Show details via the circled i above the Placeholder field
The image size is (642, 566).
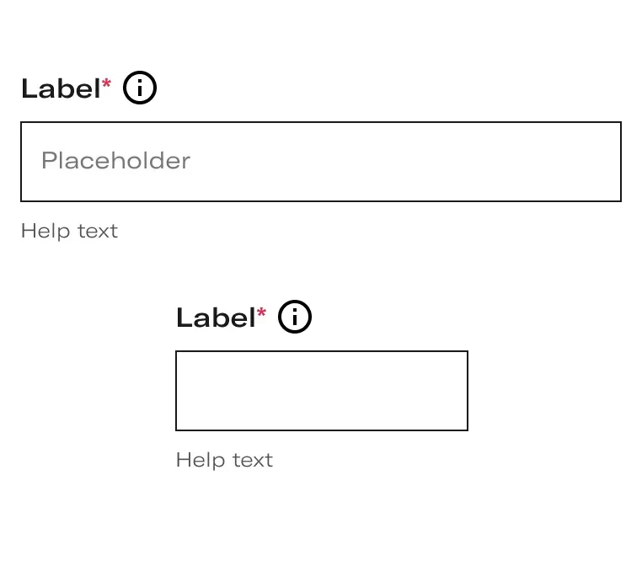tap(140, 88)
